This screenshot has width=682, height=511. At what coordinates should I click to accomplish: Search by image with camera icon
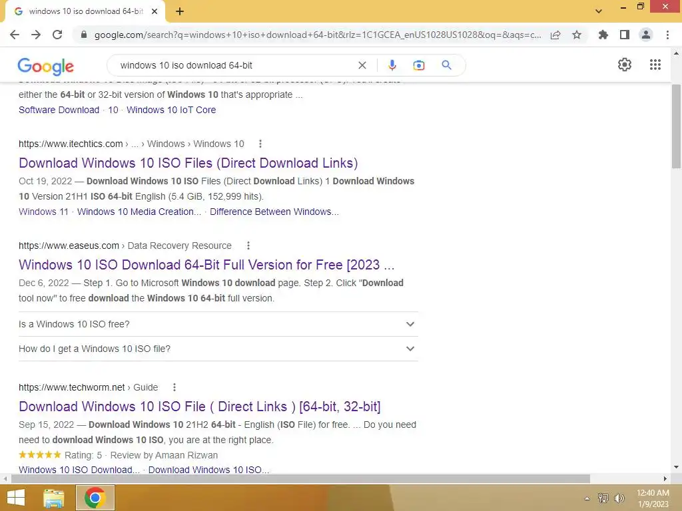tap(419, 65)
